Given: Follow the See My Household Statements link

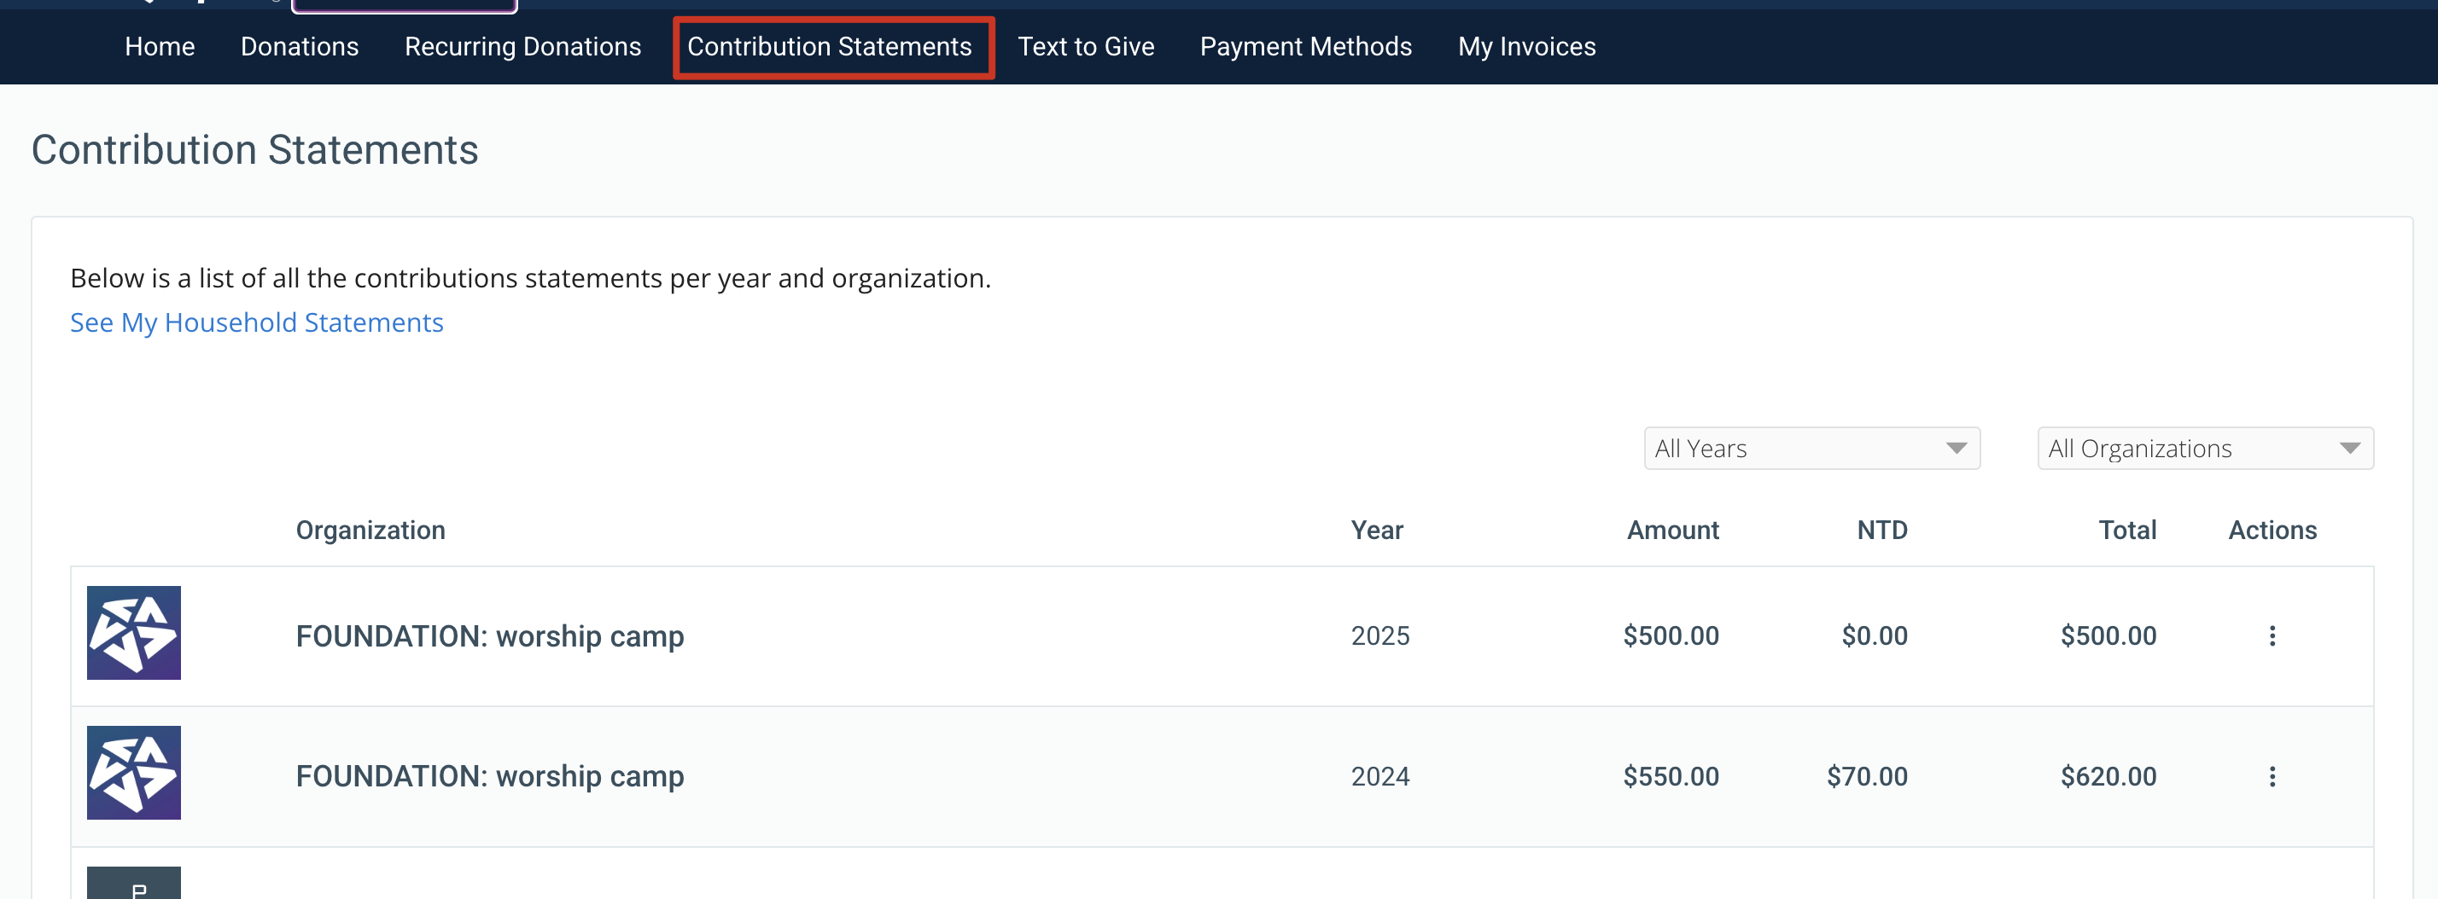Looking at the screenshot, I should pyautogui.click(x=256, y=322).
